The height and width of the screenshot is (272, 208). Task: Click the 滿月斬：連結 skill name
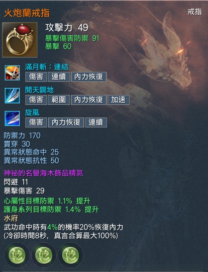(x=47, y=67)
